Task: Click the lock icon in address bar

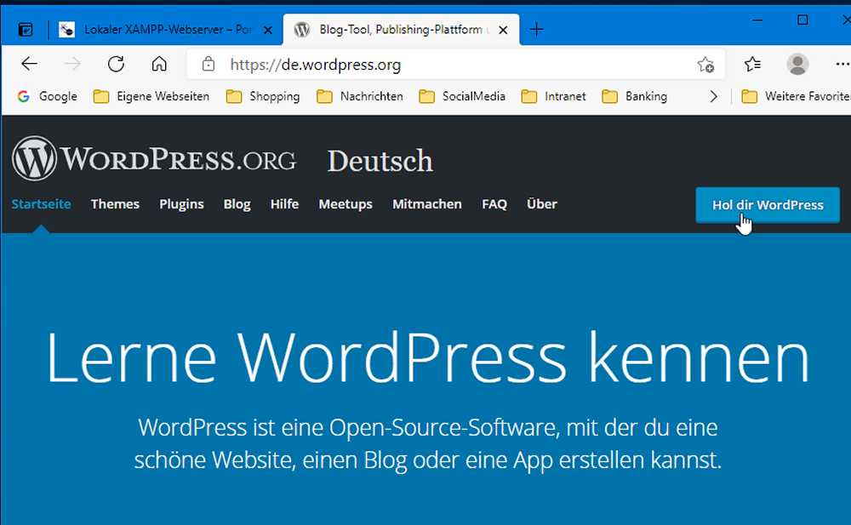Action: click(208, 64)
